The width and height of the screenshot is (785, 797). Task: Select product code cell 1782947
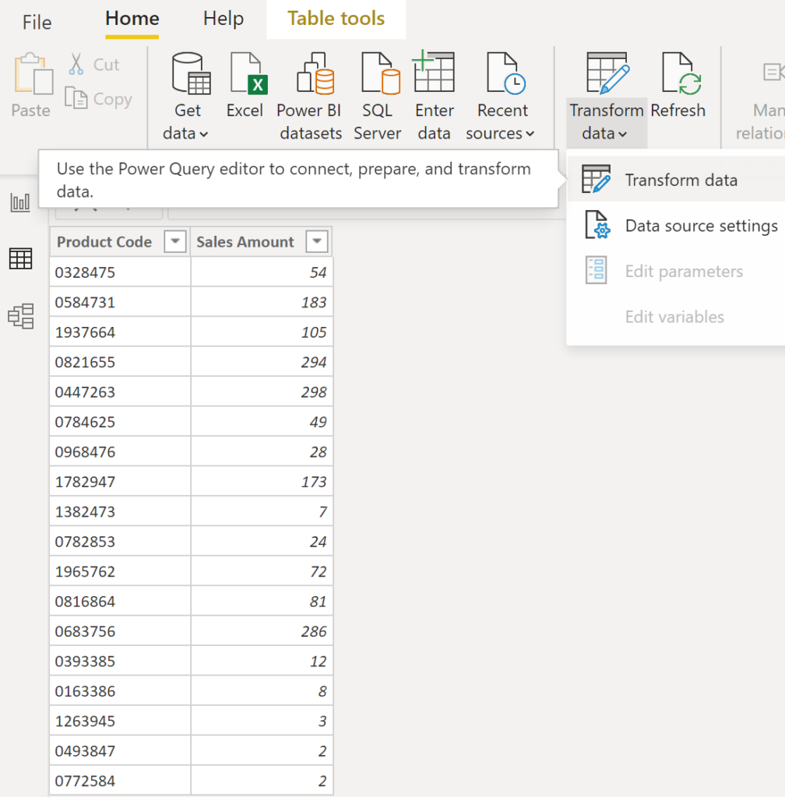point(120,482)
